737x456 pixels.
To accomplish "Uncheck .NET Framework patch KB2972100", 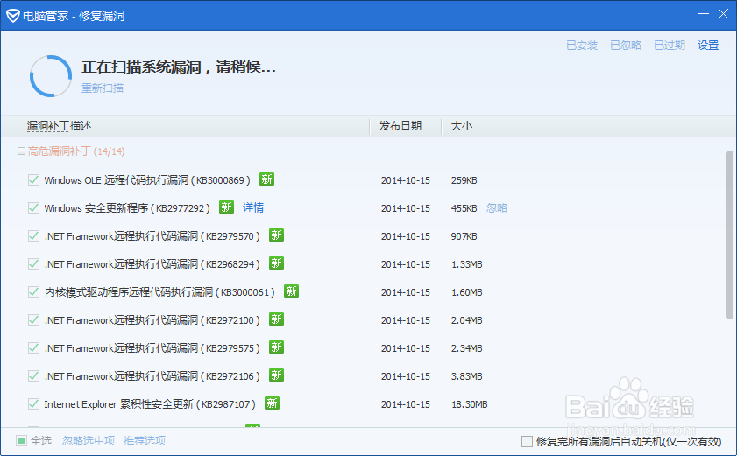I will coord(33,319).
